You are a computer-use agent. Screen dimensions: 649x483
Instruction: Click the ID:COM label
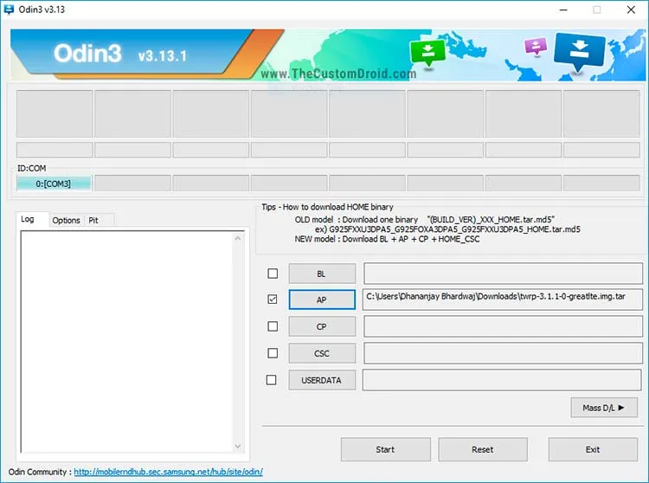31,169
